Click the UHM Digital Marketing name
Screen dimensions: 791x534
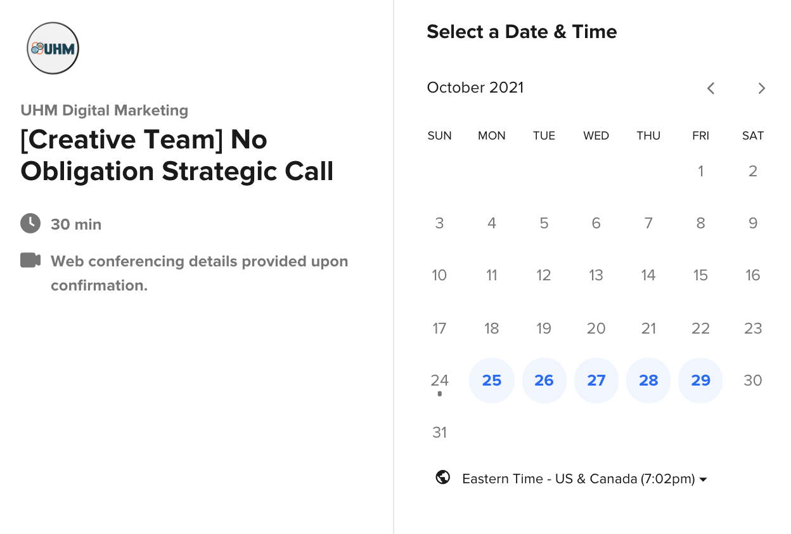point(105,110)
